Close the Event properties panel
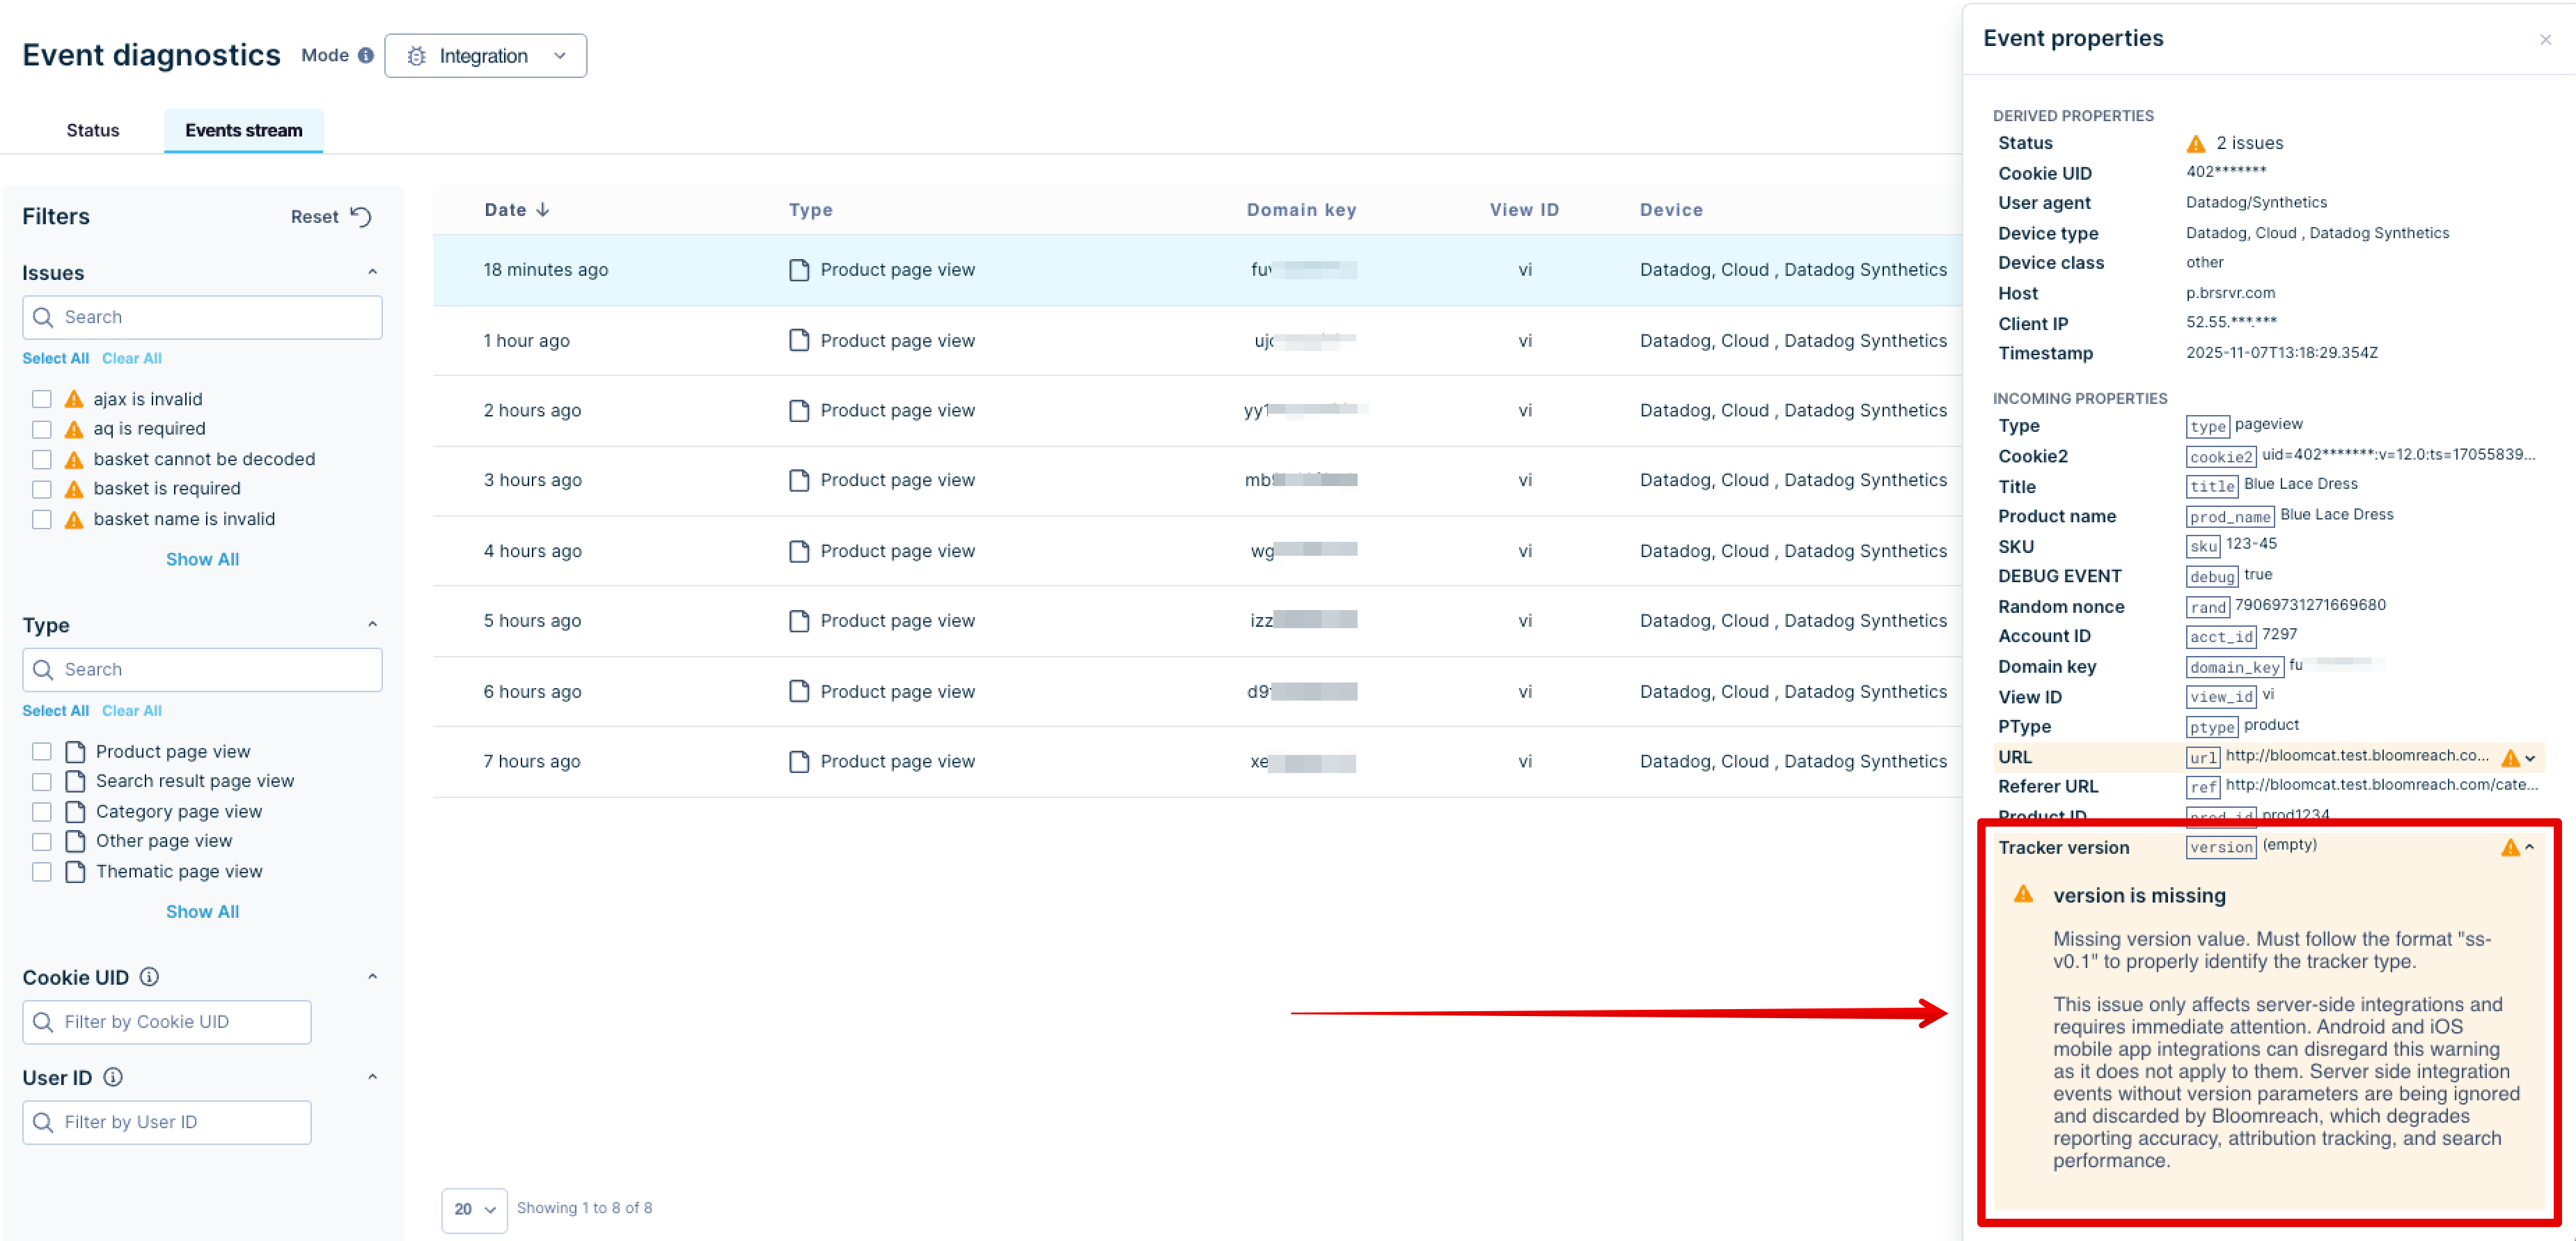 2545,40
